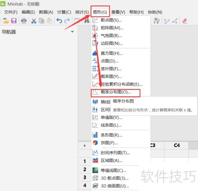
Task: Select worksheet row header 2
Action: (x=85, y=169)
